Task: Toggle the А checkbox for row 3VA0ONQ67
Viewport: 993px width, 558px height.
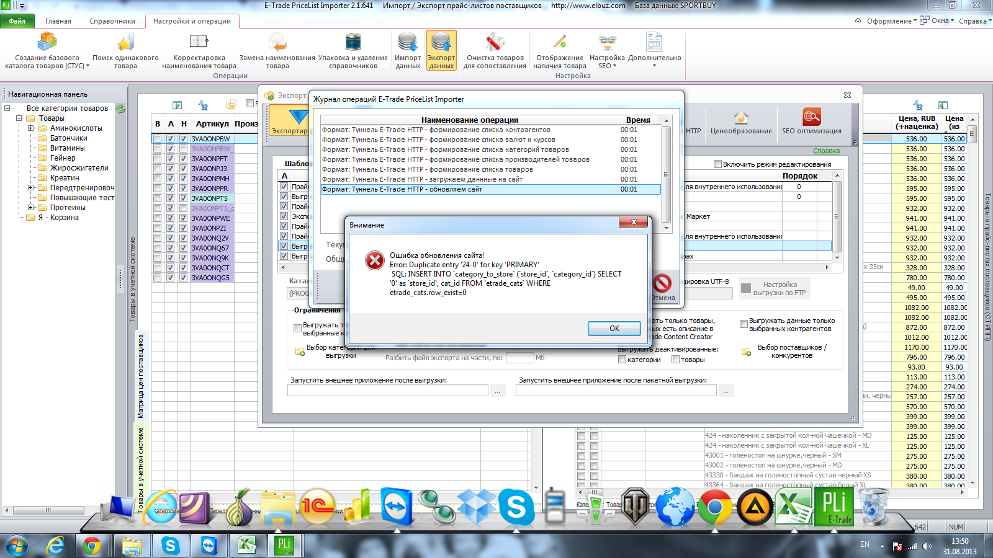Action: tap(171, 248)
